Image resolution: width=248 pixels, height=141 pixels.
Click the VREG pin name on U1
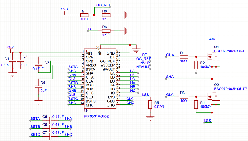(91, 65)
